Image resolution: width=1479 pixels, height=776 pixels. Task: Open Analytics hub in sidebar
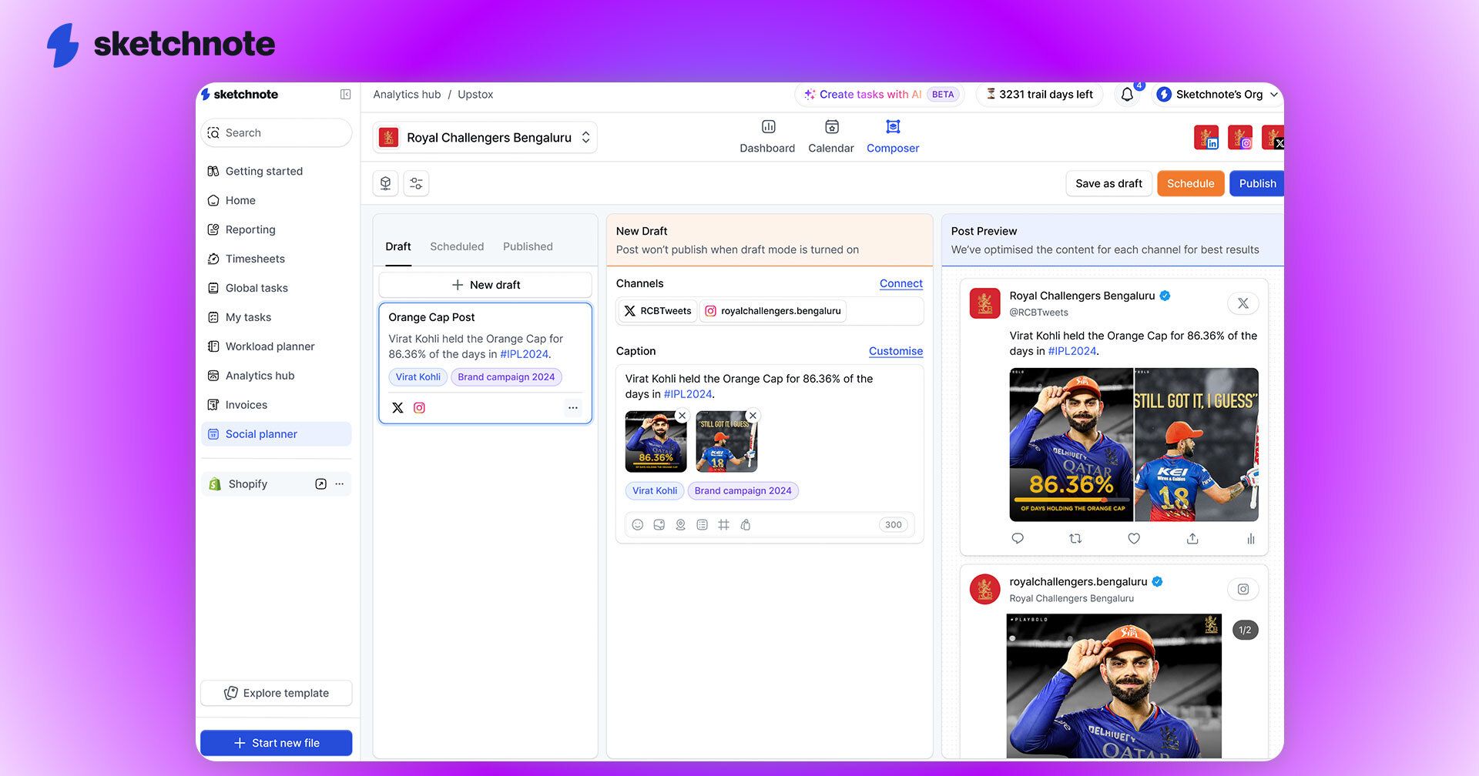pyautogui.click(x=277, y=376)
